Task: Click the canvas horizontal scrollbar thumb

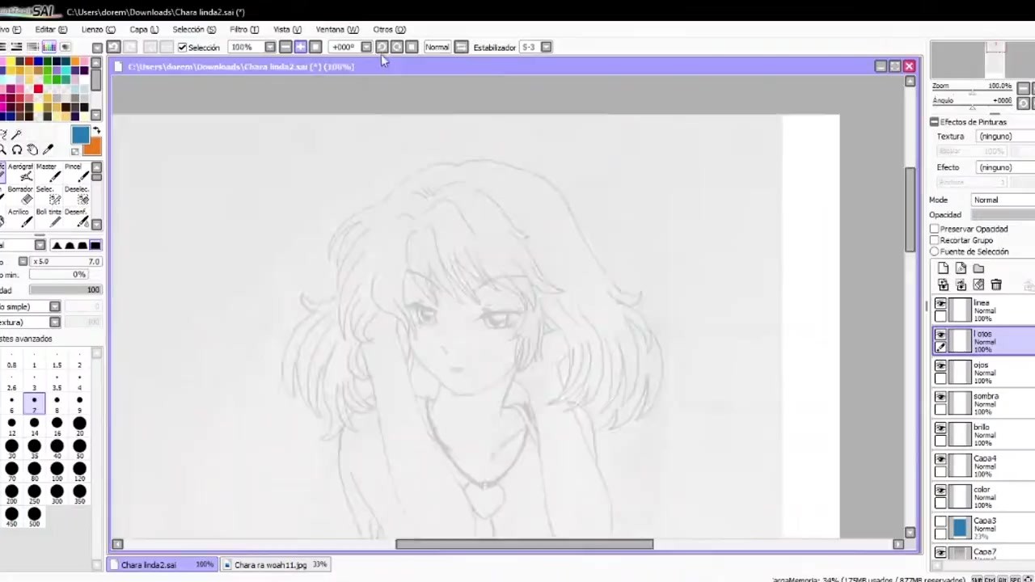Action: pyautogui.click(x=524, y=544)
